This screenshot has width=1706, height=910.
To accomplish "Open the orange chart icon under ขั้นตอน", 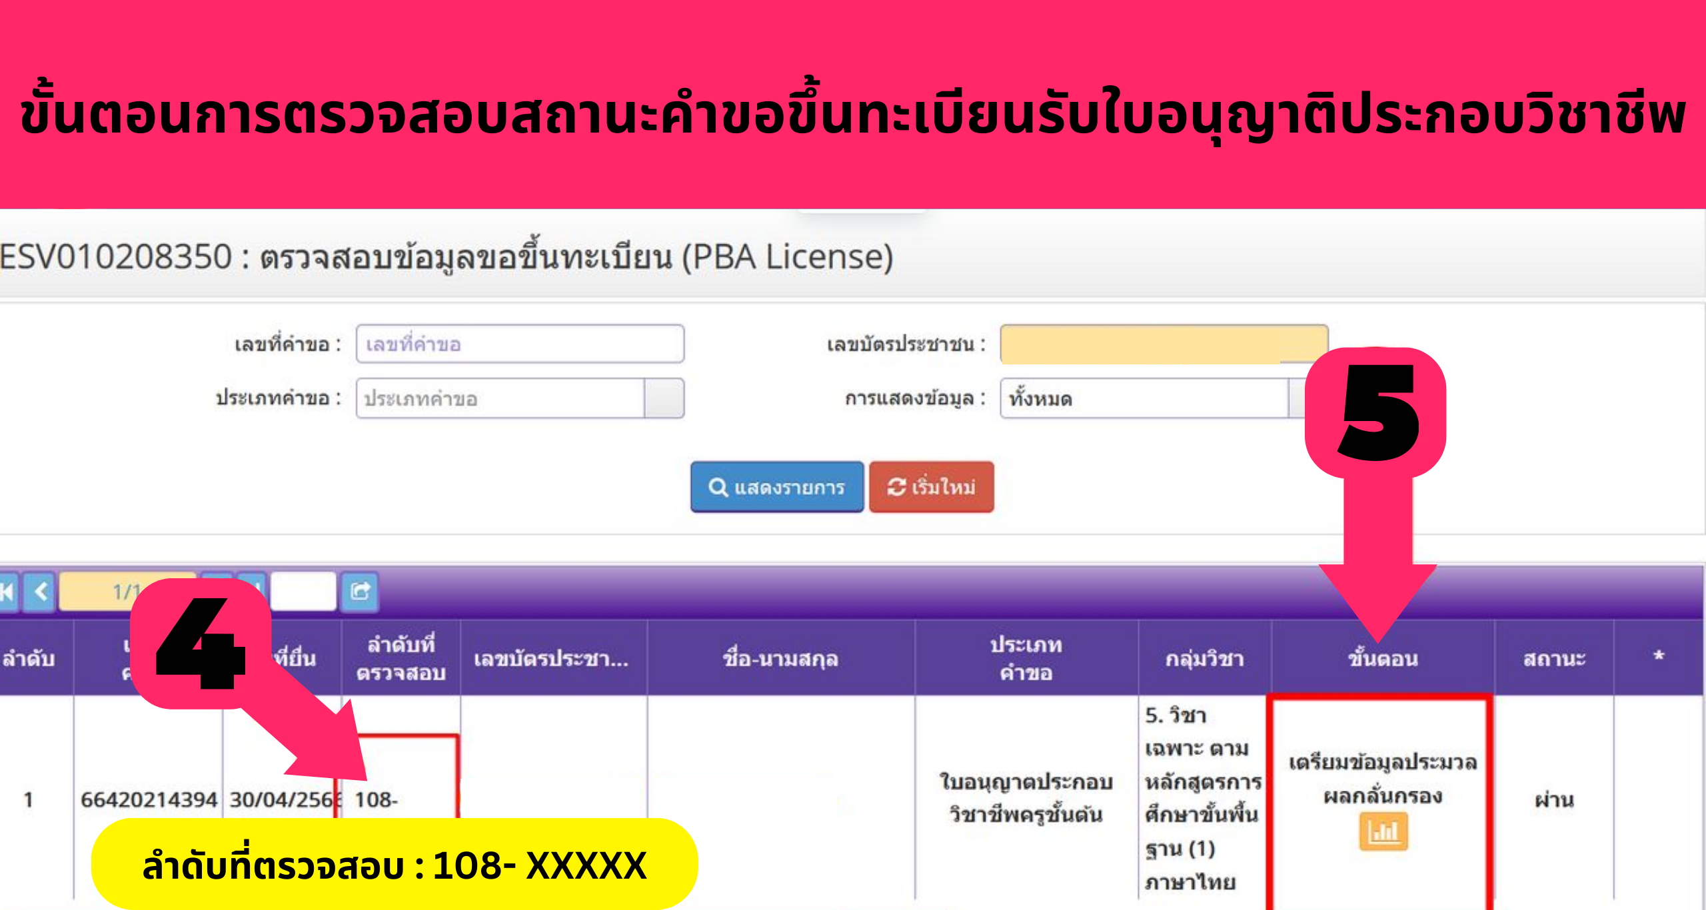I will (1383, 831).
